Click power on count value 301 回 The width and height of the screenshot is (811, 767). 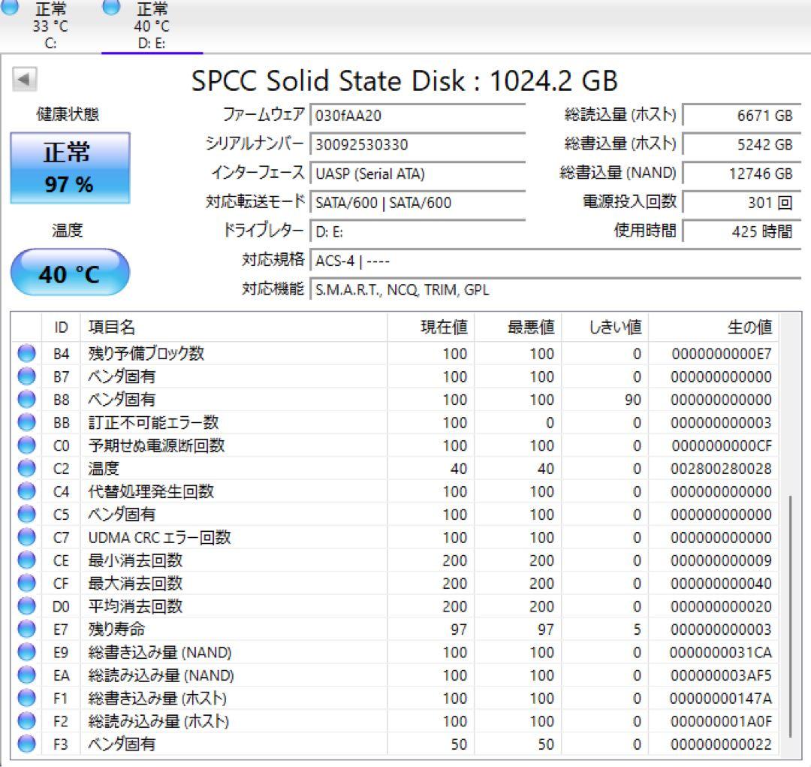[x=742, y=202]
